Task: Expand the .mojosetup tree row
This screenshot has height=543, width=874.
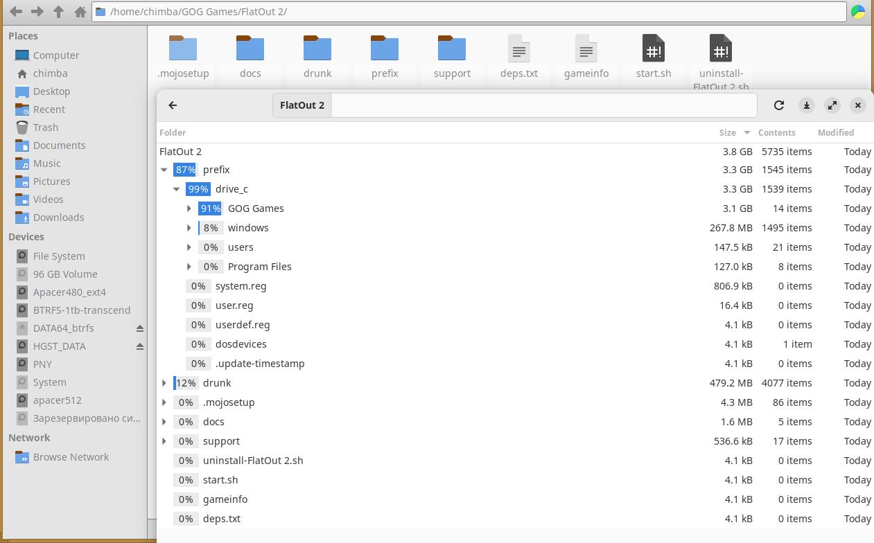Action: (164, 402)
